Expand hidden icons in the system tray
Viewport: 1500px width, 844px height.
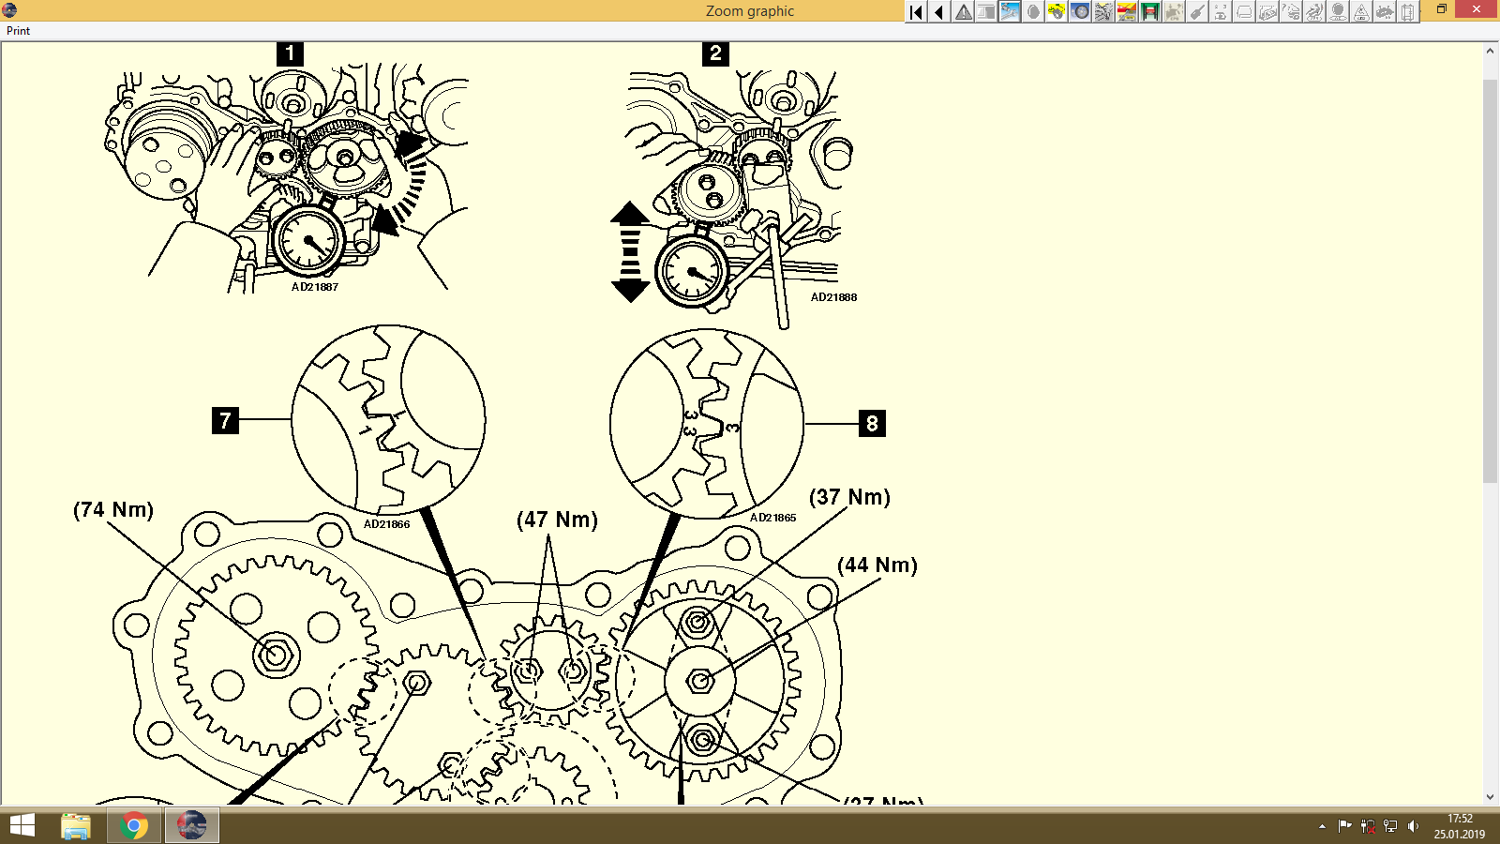[x=1323, y=825]
